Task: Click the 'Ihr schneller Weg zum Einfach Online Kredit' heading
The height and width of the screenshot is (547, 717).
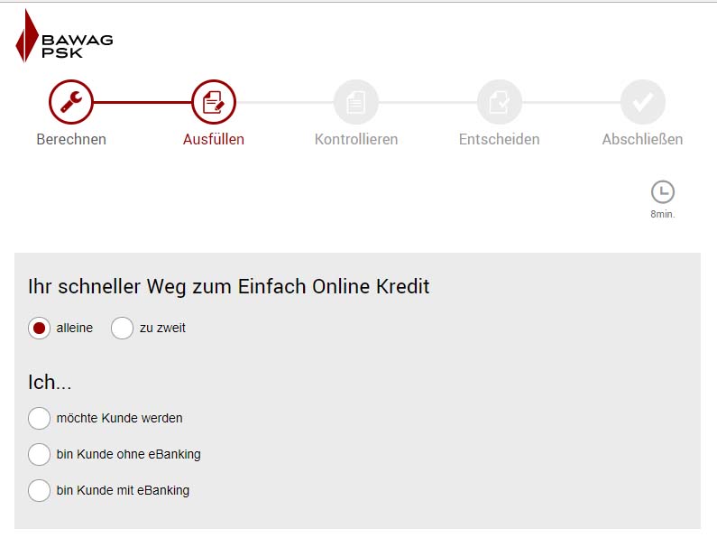Action: (229, 287)
